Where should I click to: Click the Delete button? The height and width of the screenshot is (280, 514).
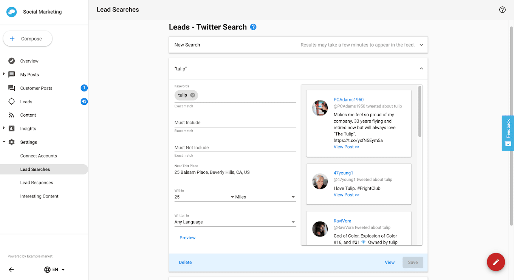click(185, 262)
